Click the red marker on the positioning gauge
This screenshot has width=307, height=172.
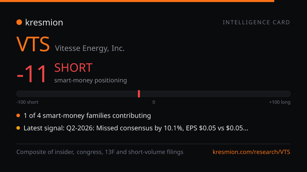(139, 94)
